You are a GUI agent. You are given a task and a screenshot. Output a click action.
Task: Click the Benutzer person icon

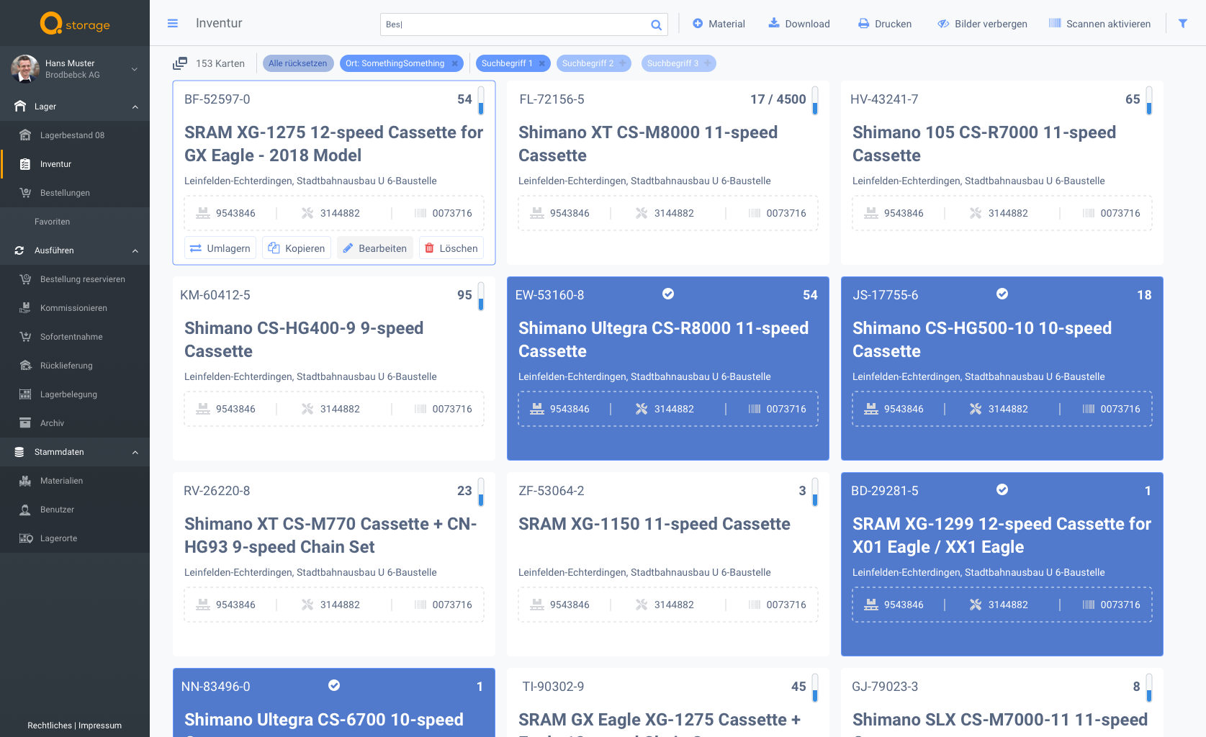25,510
